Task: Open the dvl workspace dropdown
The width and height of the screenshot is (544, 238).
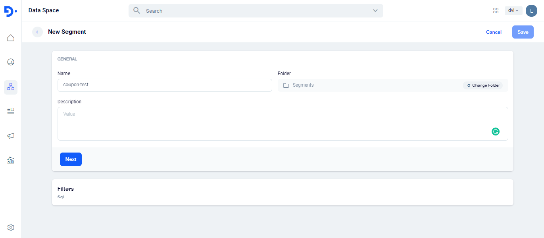Action: click(x=513, y=11)
